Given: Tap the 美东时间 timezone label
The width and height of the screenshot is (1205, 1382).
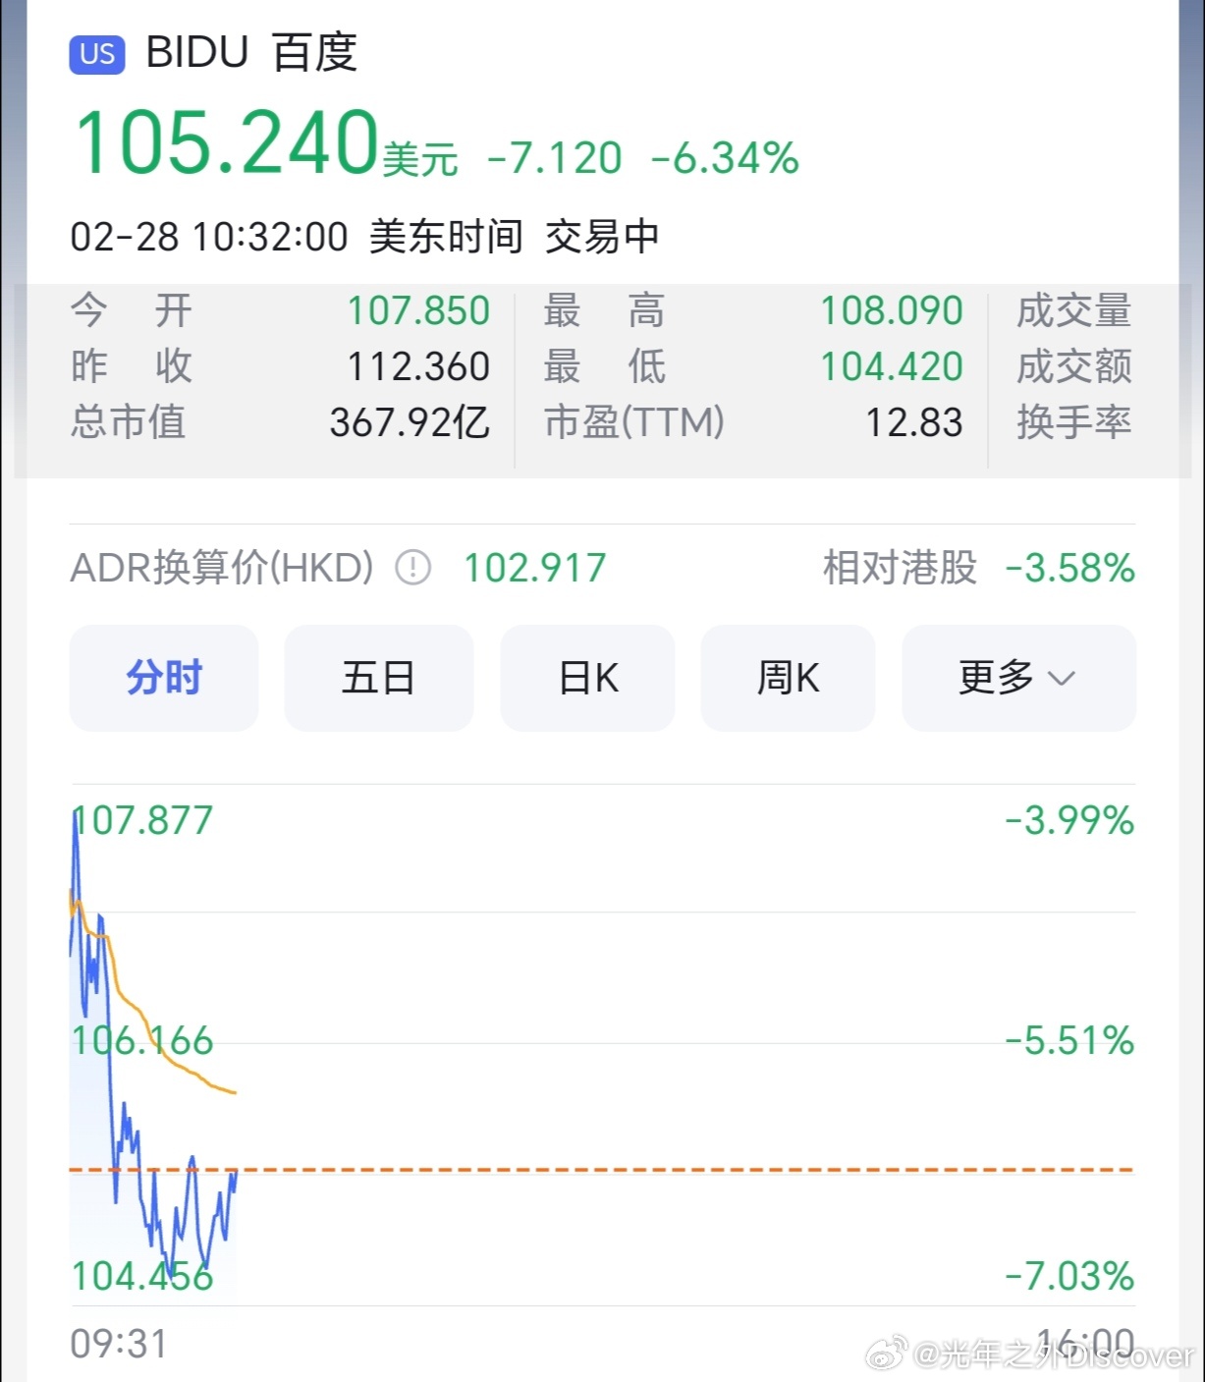Looking at the screenshot, I should [446, 237].
